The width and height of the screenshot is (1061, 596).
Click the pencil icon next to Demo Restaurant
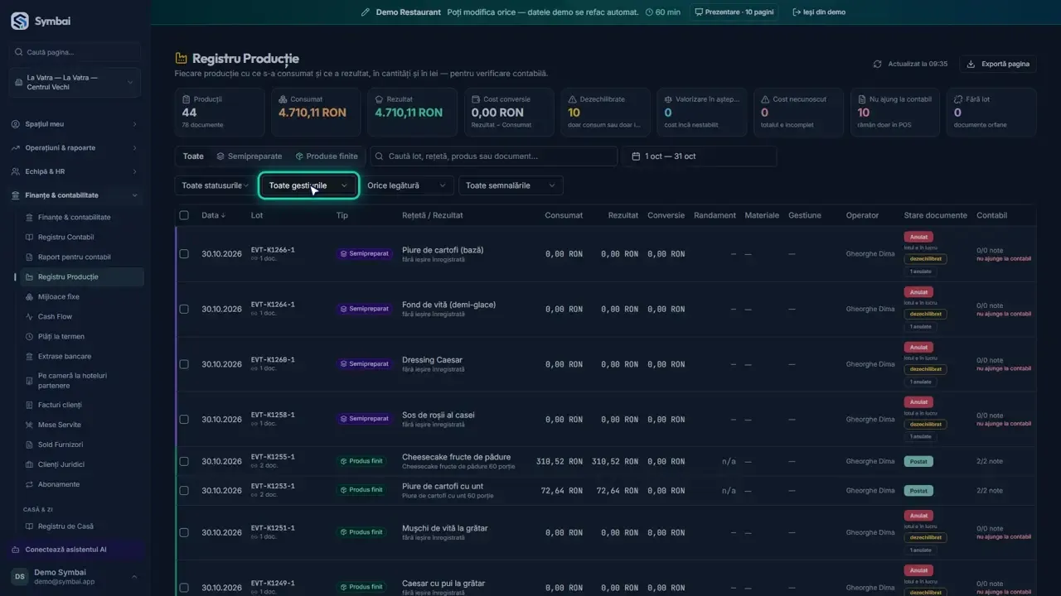(366, 12)
